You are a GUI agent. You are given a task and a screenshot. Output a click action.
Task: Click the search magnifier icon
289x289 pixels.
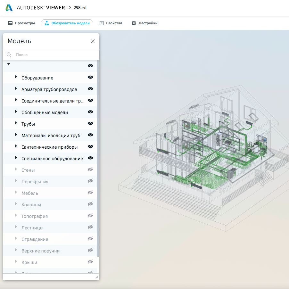9,55
